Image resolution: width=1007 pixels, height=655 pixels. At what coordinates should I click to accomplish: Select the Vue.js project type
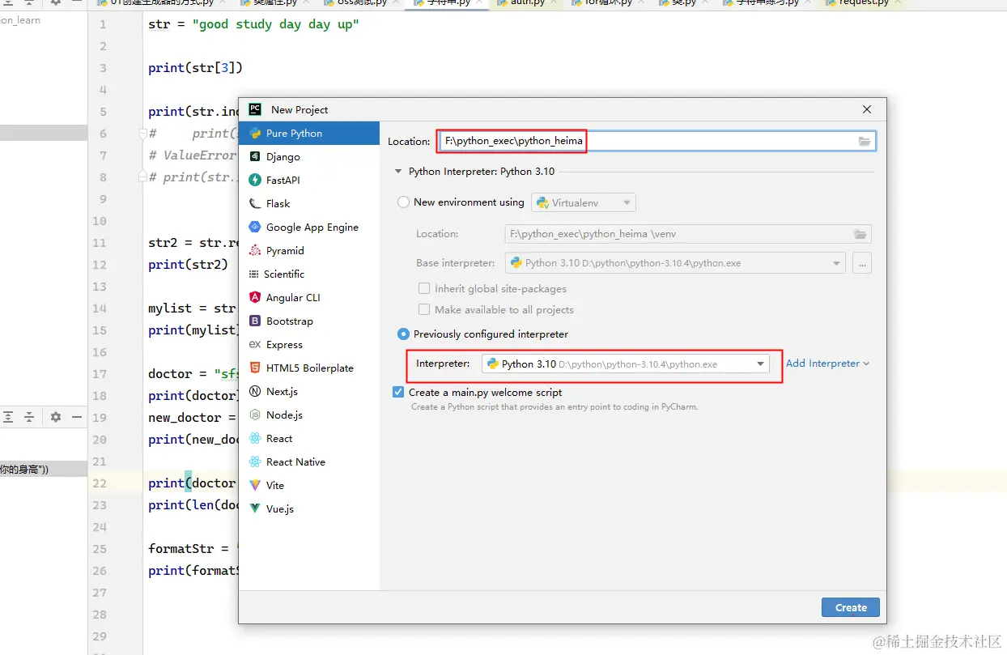[x=309, y=509]
